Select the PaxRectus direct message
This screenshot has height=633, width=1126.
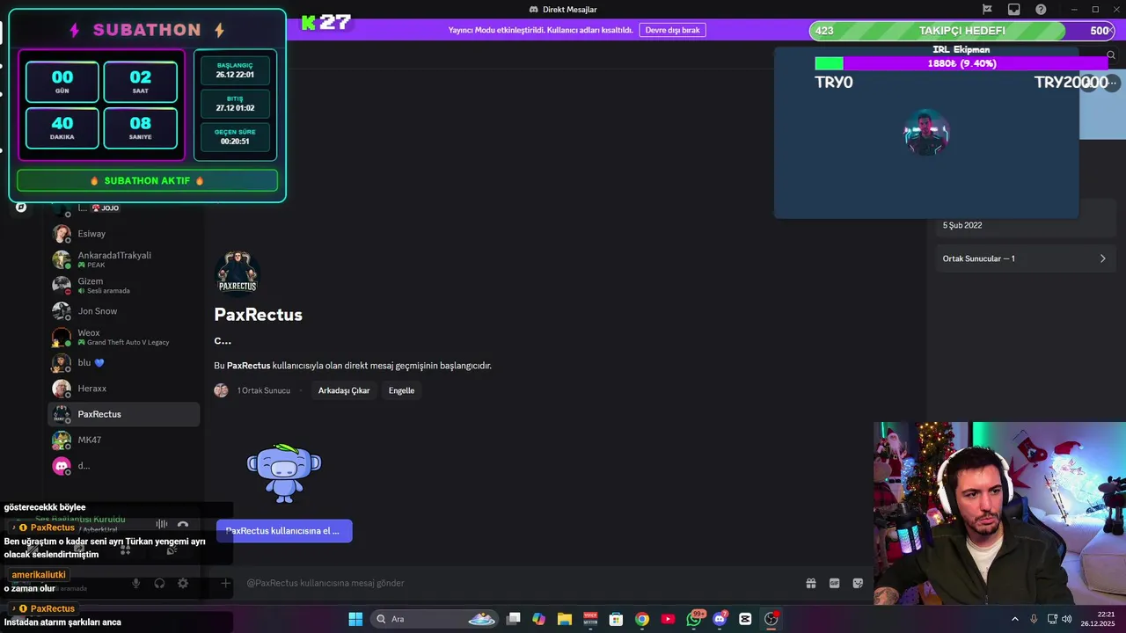pos(123,414)
